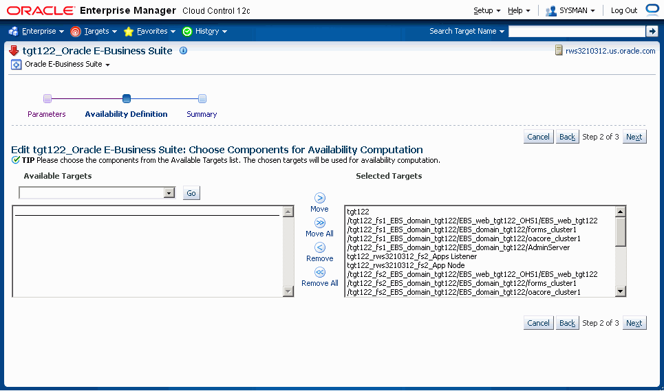Open the Setup menu
Image resolution: width=664 pixels, height=391 pixels.
(x=487, y=10)
